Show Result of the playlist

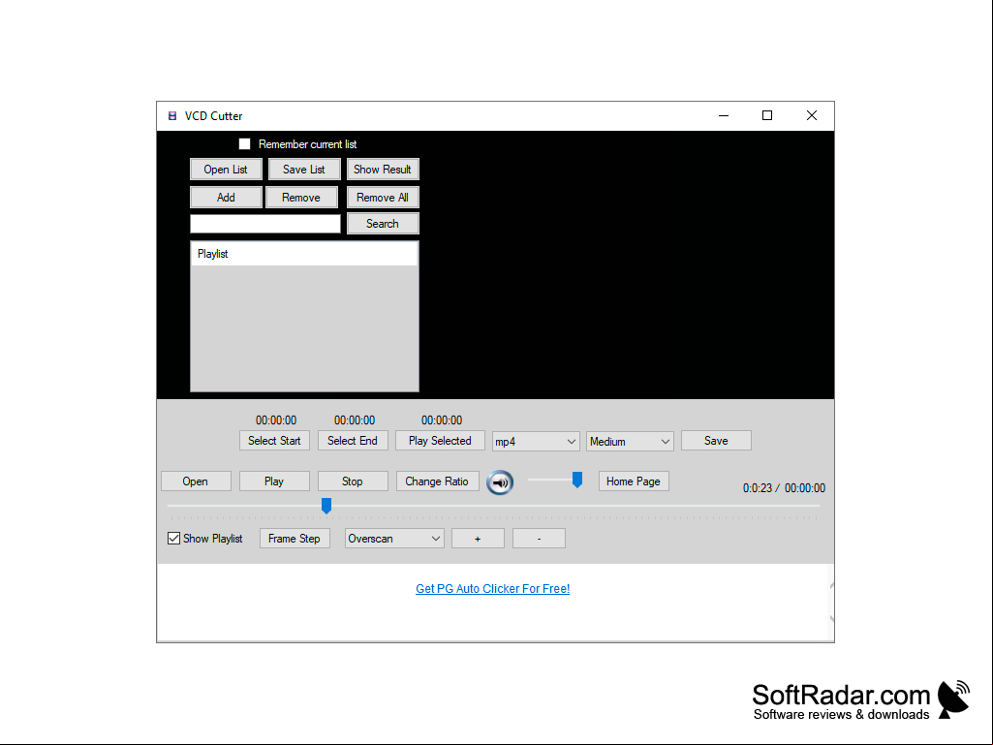[383, 170]
